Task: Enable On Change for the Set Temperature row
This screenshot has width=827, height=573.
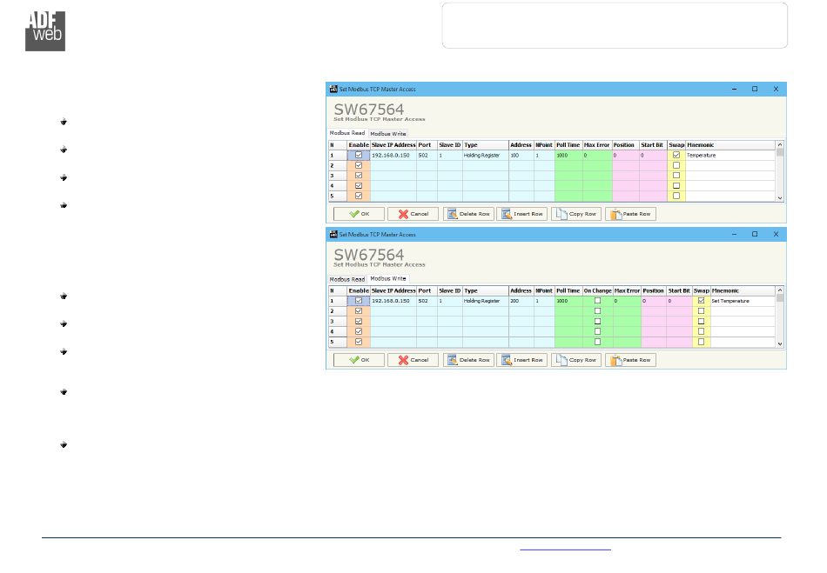Action: 597,301
